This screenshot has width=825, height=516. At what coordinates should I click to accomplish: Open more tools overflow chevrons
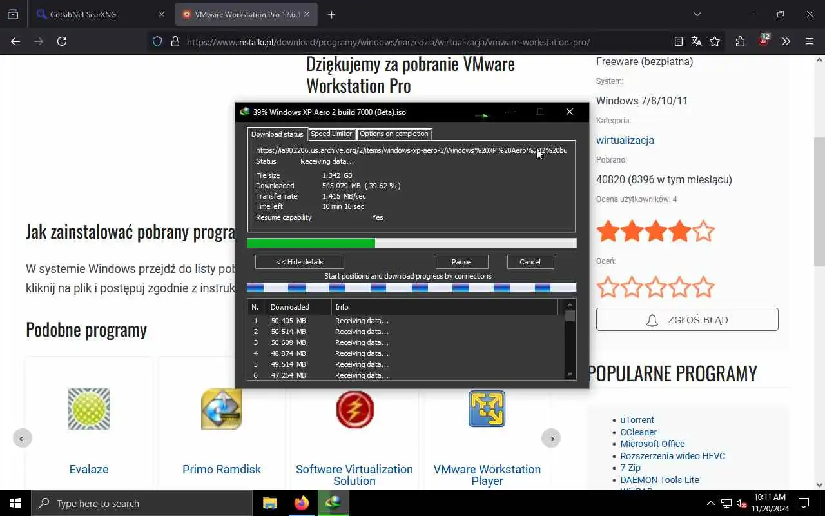[786, 41]
